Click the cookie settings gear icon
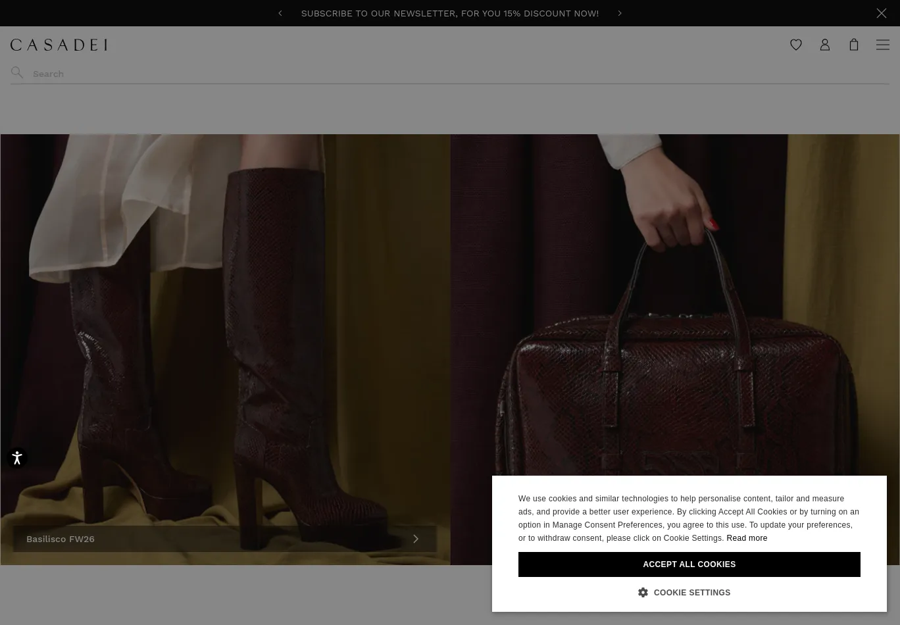Image resolution: width=900 pixels, height=625 pixels. tap(643, 593)
